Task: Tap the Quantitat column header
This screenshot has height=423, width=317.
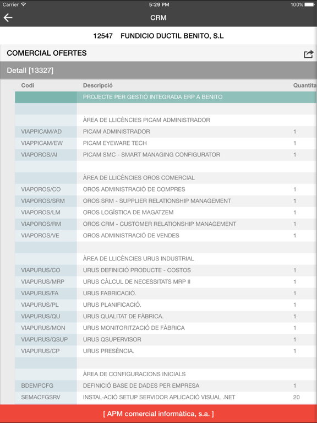Action: pyautogui.click(x=305, y=85)
